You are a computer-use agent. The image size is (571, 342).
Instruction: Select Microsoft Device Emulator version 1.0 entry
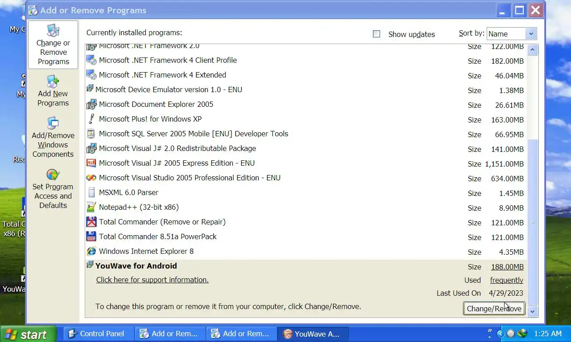point(306,90)
